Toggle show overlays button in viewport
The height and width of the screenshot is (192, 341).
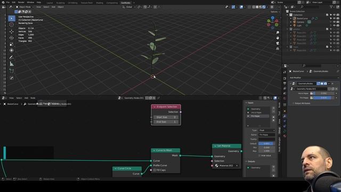pos(241,7)
